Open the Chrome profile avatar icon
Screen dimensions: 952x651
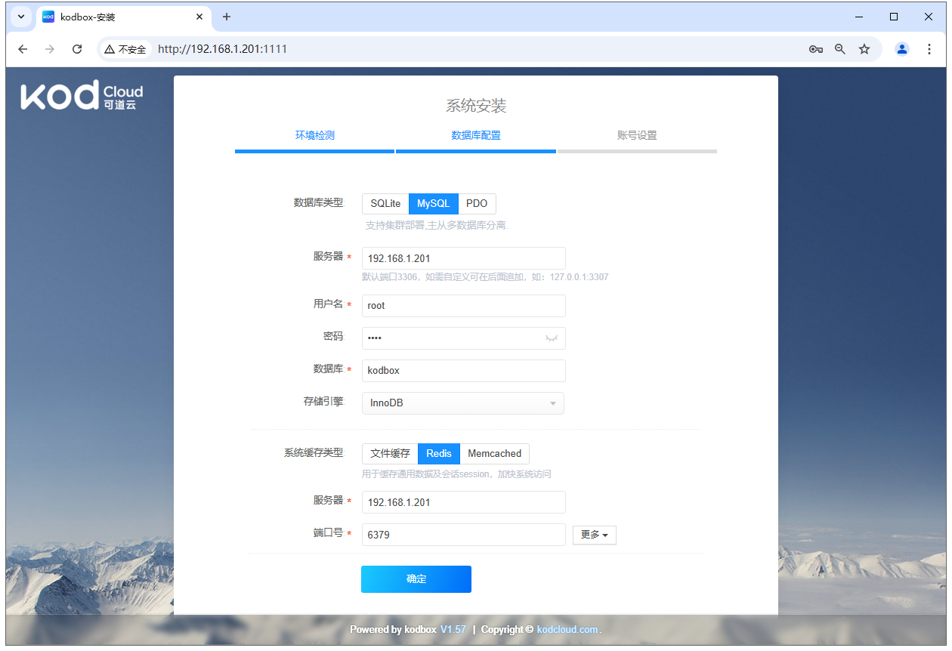click(901, 48)
